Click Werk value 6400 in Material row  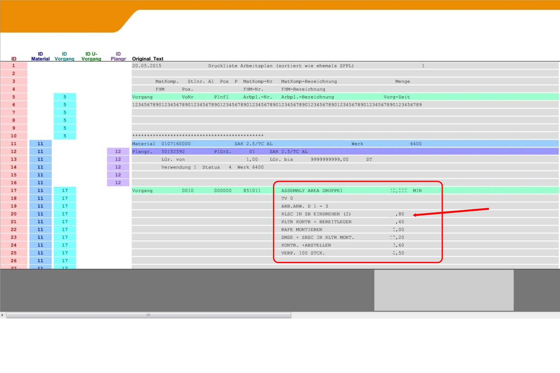point(416,144)
